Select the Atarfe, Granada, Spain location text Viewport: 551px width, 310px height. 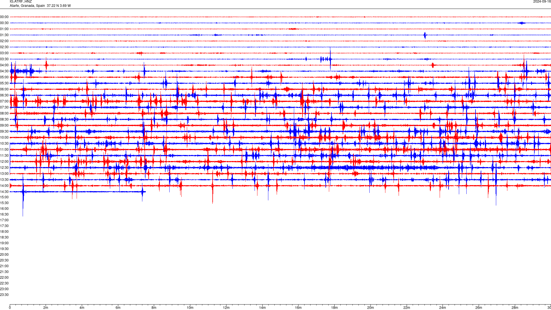click(28, 6)
